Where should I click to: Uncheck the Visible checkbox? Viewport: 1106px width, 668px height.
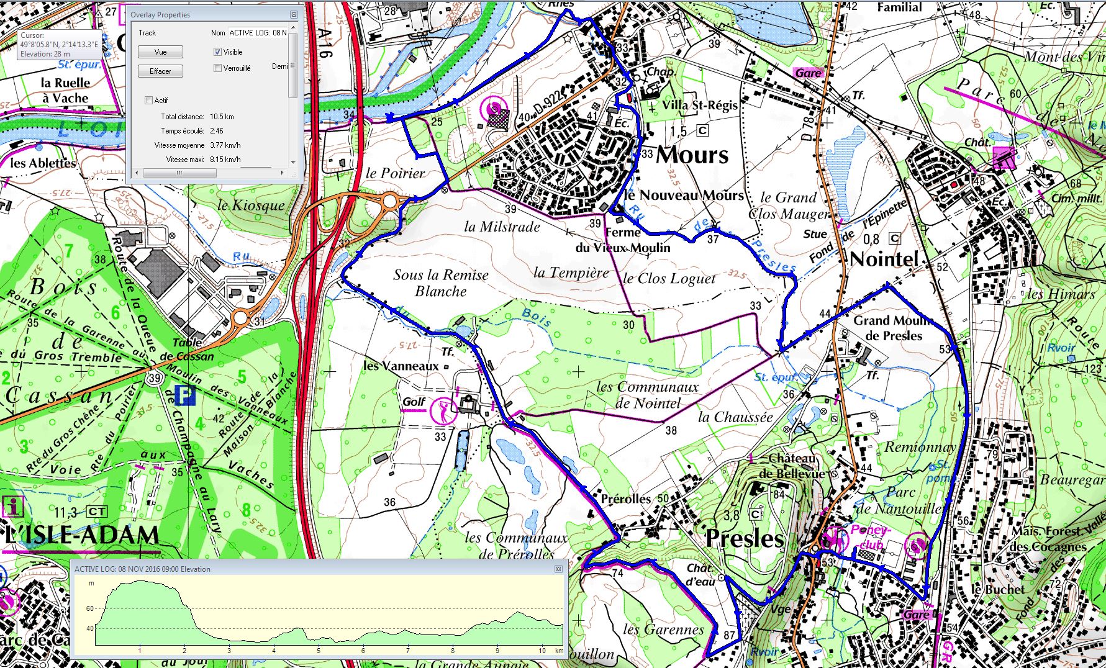[218, 52]
